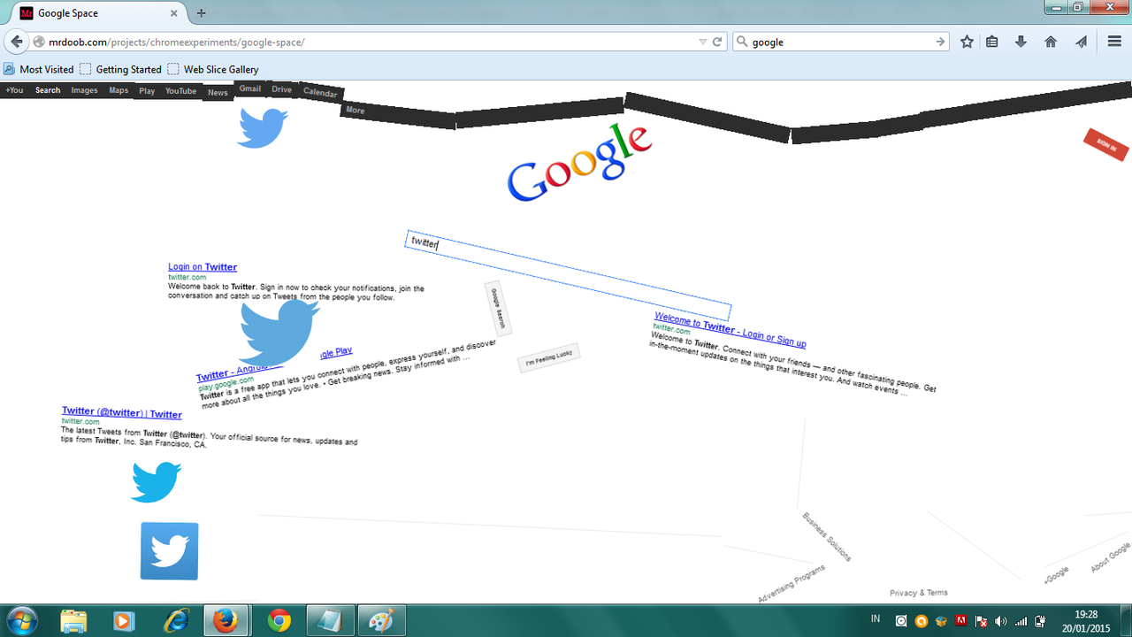Bookmark this page with the star icon
Screen dimensions: 1132x637
[x=968, y=42]
